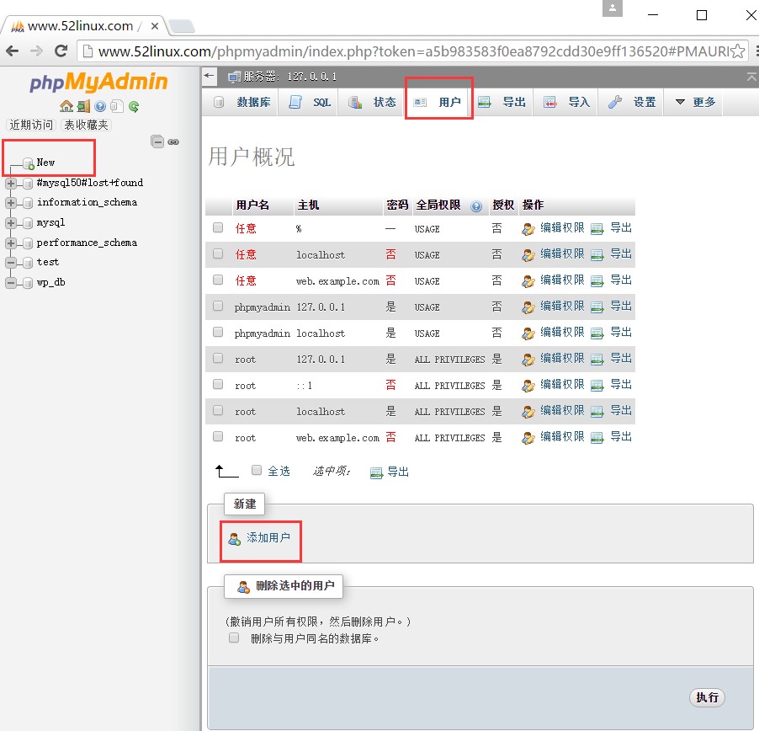Expand the #mysql50#lost+found database node

click(x=11, y=184)
